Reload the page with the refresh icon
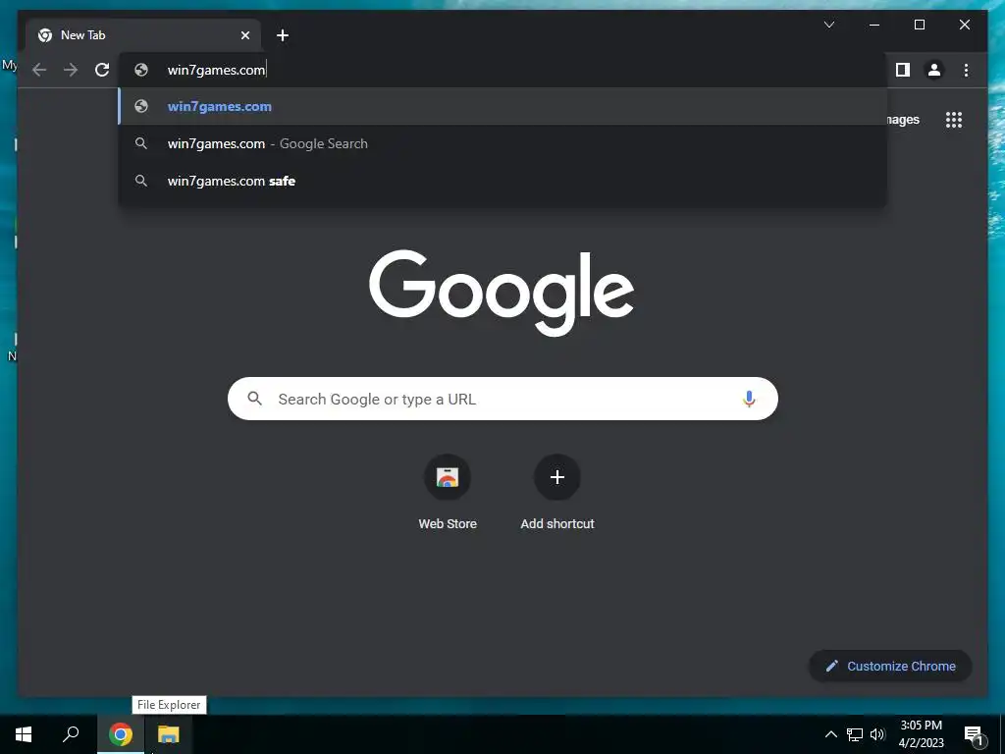 click(102, 70)
